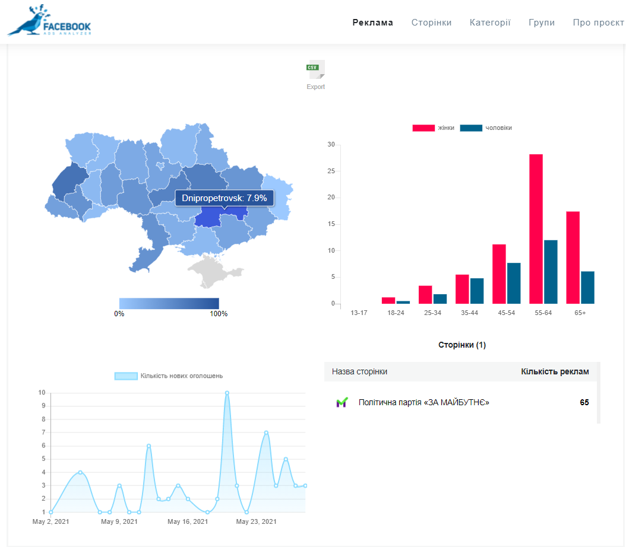Open the Політична партія «ЗА МАЙБУТНЄ» page link
This screenshot has width=626, height=547.
coord(423,403)
